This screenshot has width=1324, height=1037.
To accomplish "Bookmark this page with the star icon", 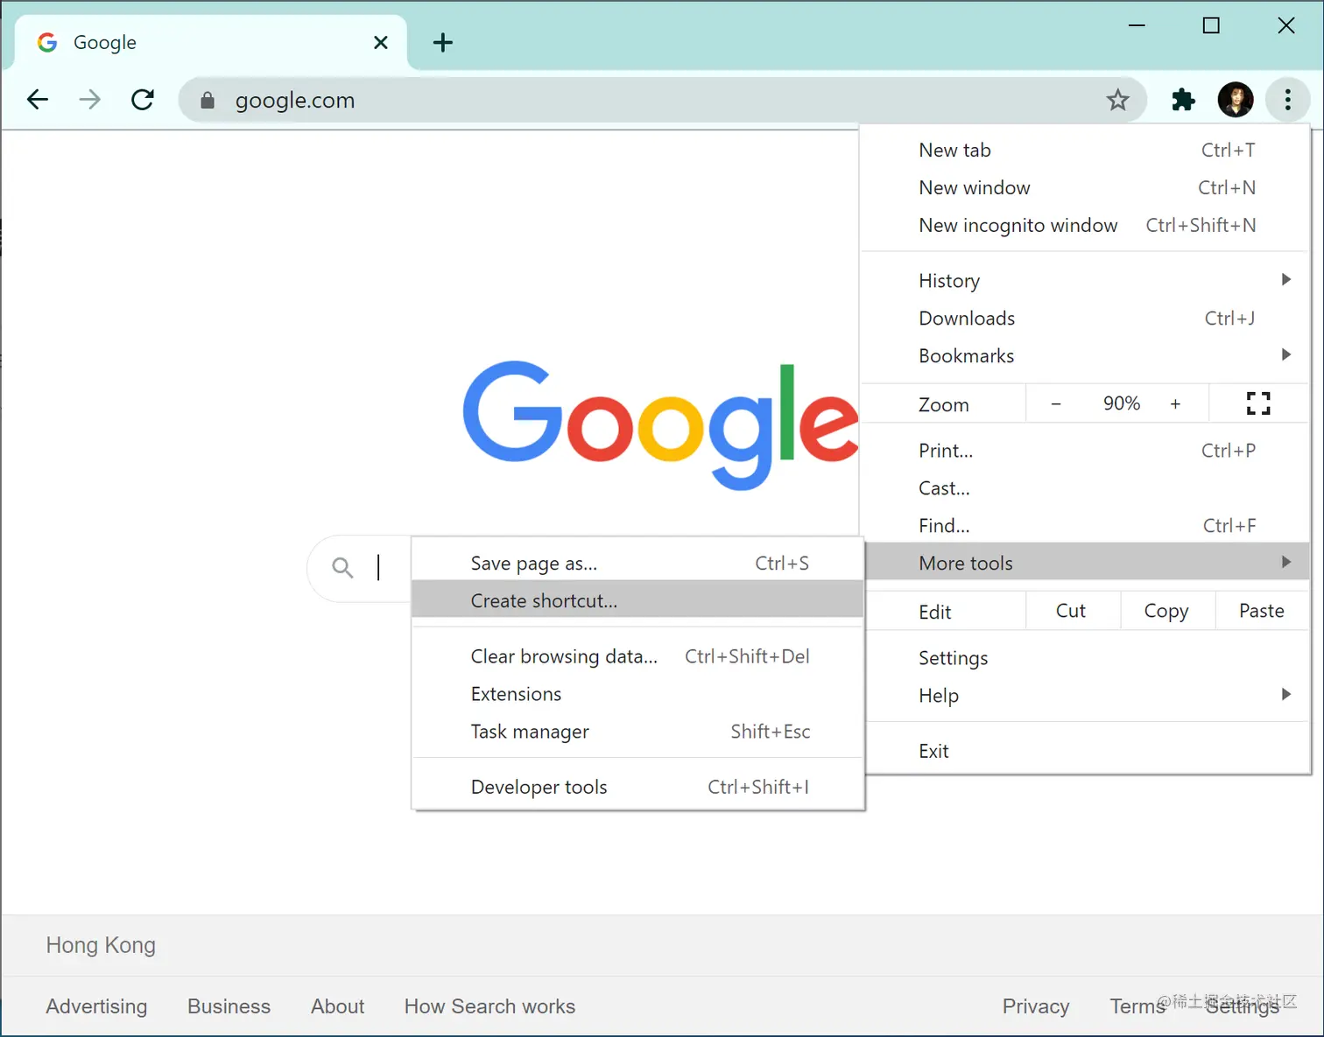I will click(1117, 100).
